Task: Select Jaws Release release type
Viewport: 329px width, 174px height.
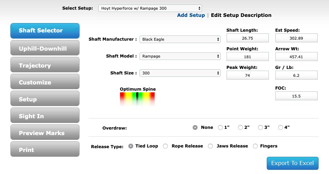Action: click(210, 146)
